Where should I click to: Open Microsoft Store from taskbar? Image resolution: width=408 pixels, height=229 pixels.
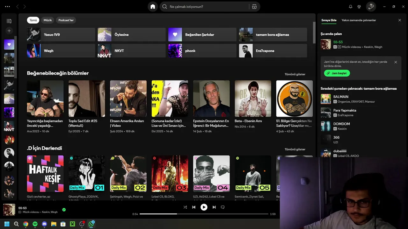tap(63, 224)
